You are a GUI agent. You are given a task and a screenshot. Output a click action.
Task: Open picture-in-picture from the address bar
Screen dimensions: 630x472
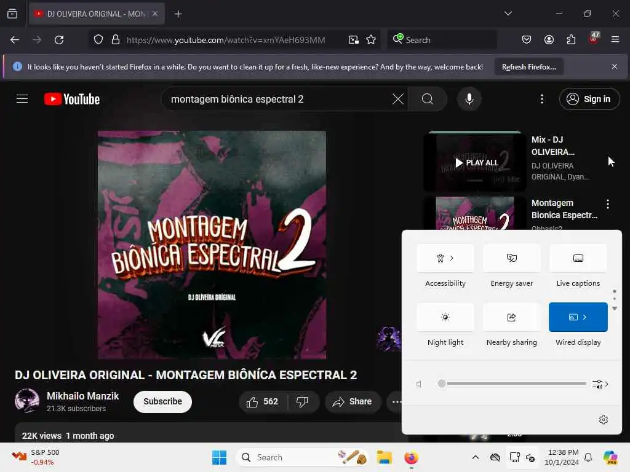(354, 40)
